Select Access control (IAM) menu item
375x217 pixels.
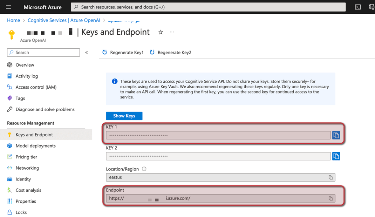pyautogui.click(x=36, y=87)
